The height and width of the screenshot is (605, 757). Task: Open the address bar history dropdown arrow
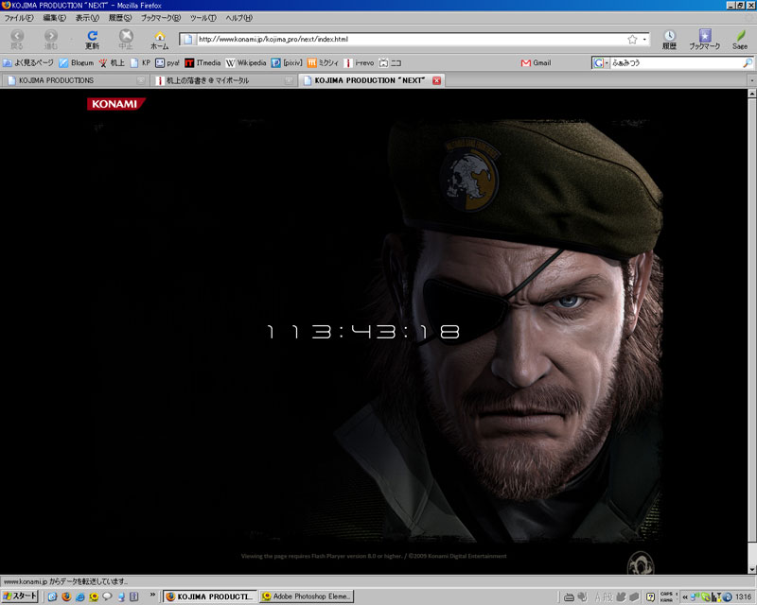tap(644, 39)
